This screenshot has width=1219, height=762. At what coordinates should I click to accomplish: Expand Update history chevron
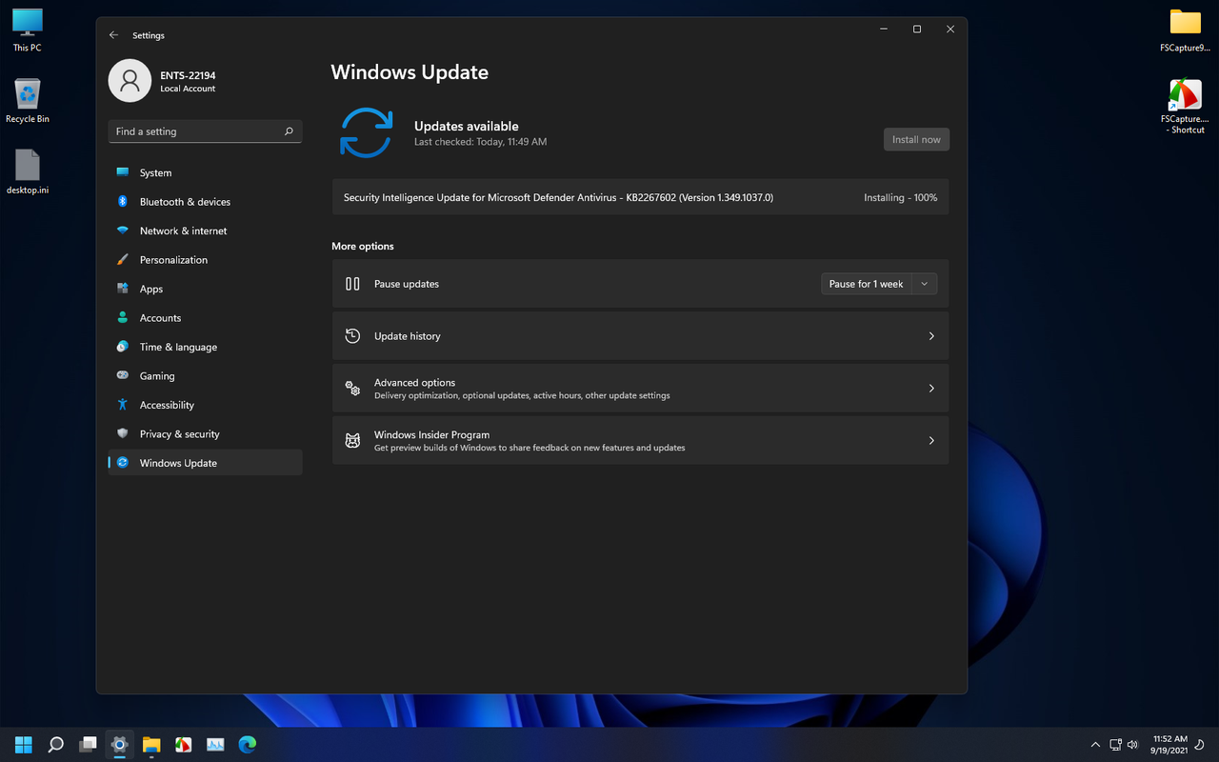[931, 336]
